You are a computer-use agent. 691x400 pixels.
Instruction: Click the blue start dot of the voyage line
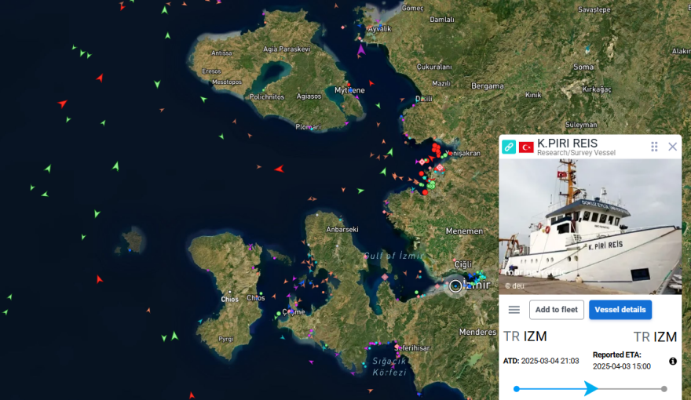click(516, 388)
